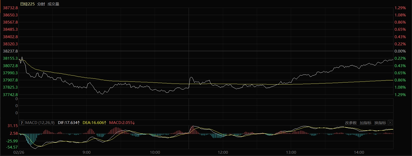Click the 37825.3 price label
Viewport: 412px width, 156px height.
pyautogui.click(x=10, y=87)
